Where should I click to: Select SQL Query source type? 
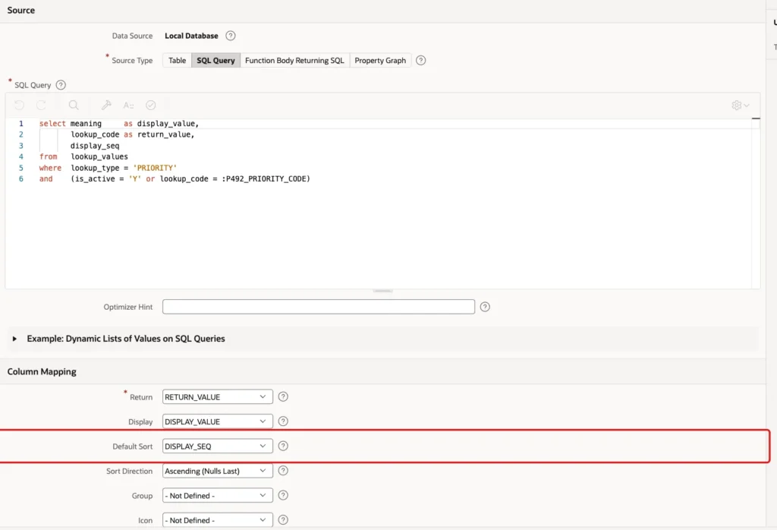click(x=215, y=61)
